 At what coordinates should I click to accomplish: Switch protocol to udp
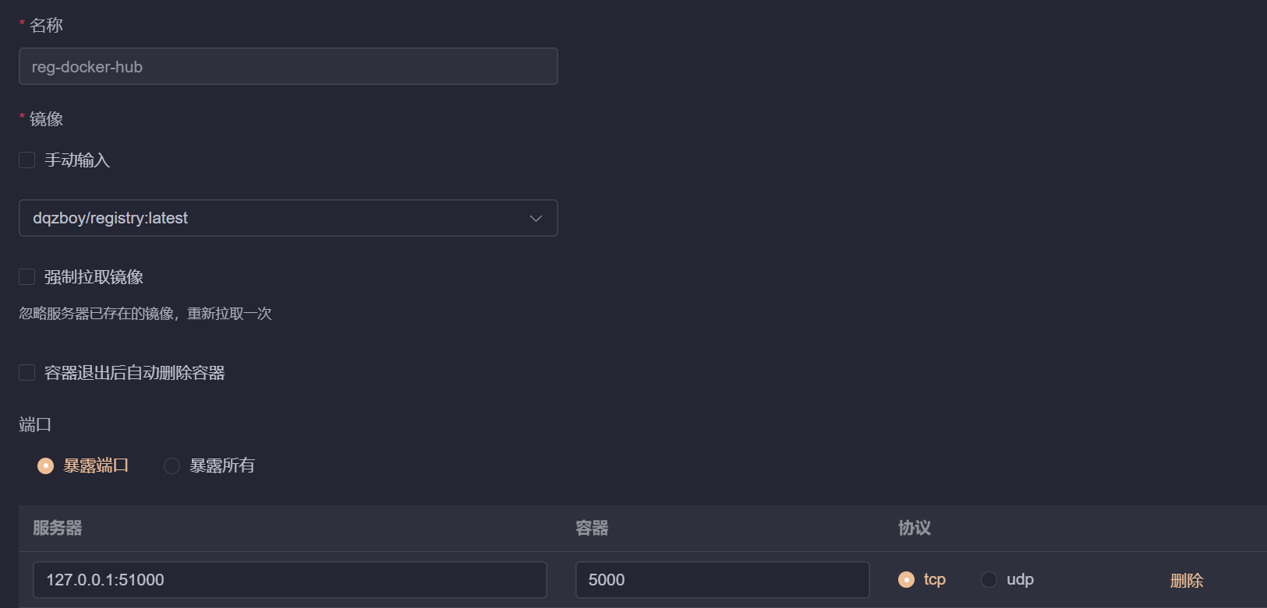click(x=989, y=579)
